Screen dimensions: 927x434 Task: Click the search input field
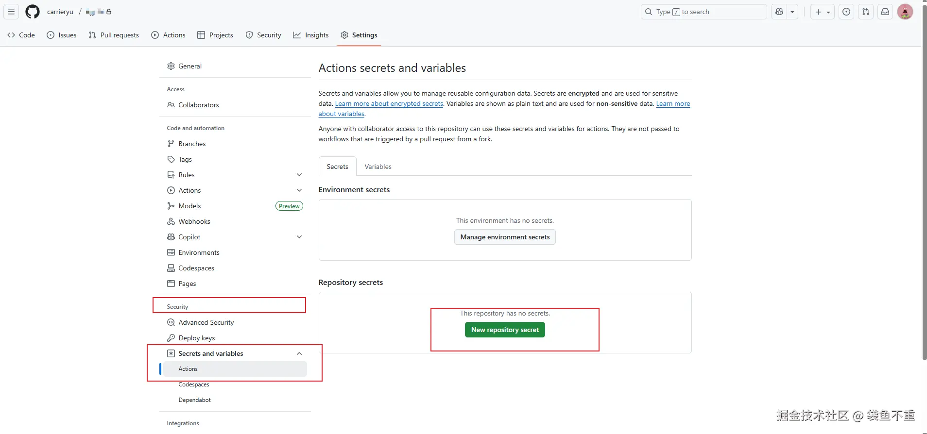pos(704,12)
